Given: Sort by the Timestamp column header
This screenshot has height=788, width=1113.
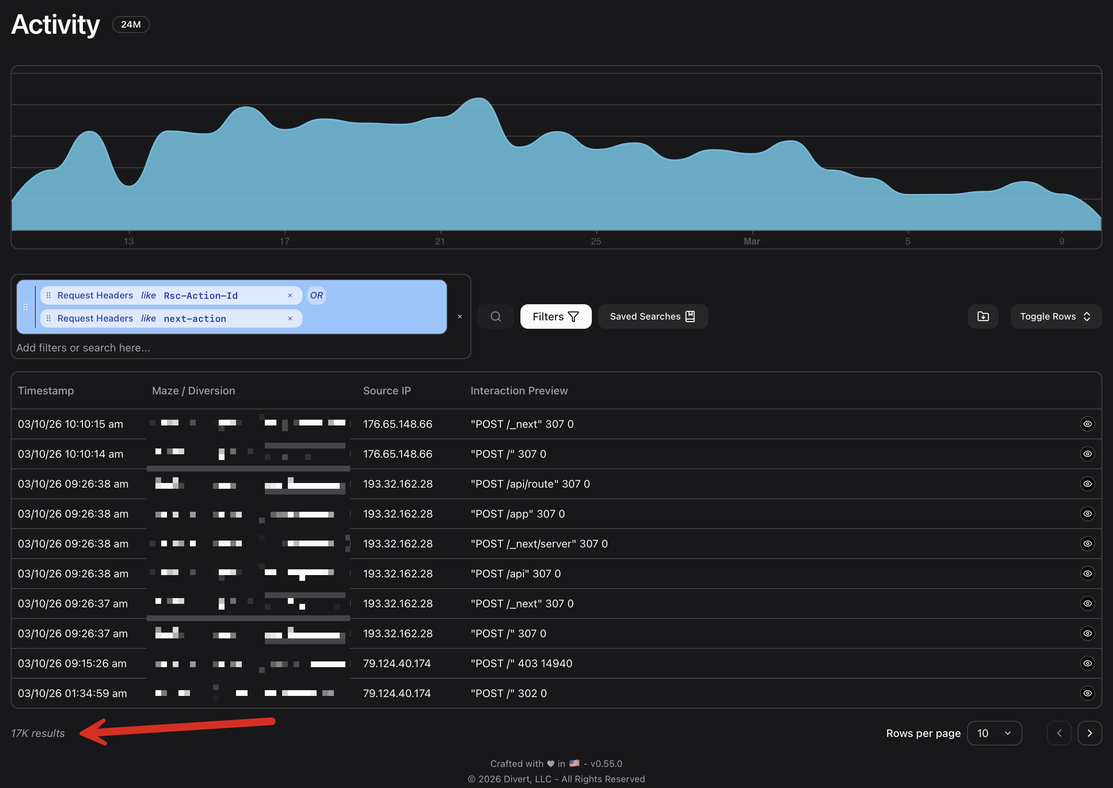Looking at the screenshot, I should [46, 391].
